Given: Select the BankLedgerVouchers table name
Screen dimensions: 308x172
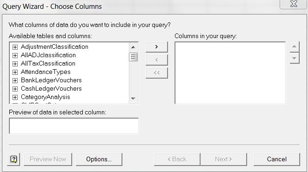Looking at the screenshot, I should coord(51,80).
